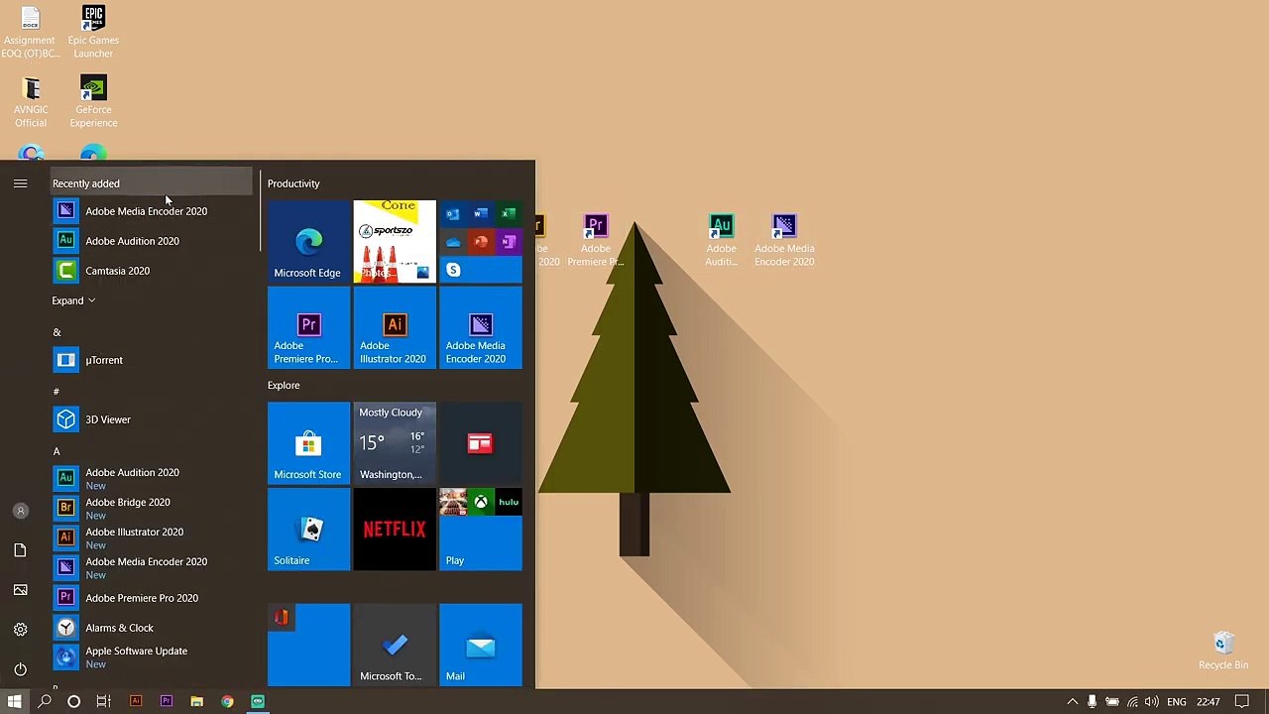Click the Windows Start button on taskbar
This screenshot has height=714, width=1269.
pyautogui.click(x=15, y=701)
